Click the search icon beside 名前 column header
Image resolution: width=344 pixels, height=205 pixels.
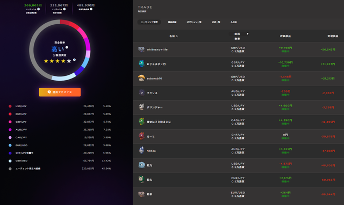pos(177,36)
